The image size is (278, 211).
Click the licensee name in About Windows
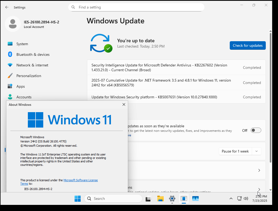click(38, 189)
